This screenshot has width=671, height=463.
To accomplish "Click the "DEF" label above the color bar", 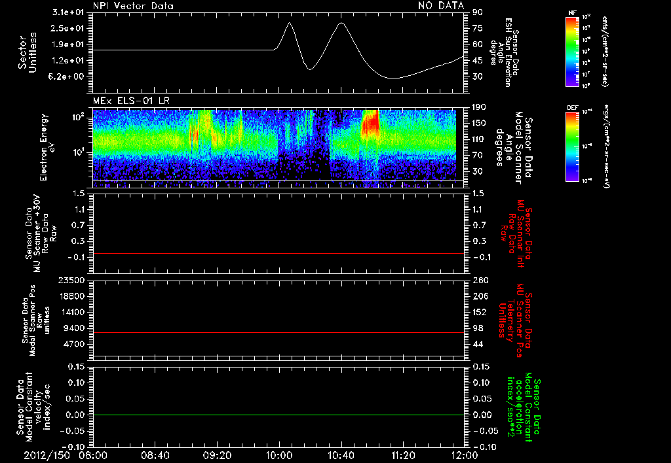I will (573, 108).
